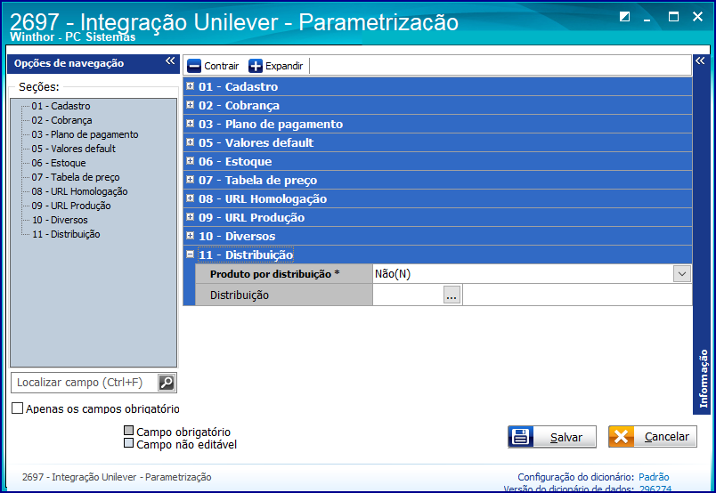Expand section 10 - Diversos
This screenshot has width=716, height=493.
coord(191,236)
